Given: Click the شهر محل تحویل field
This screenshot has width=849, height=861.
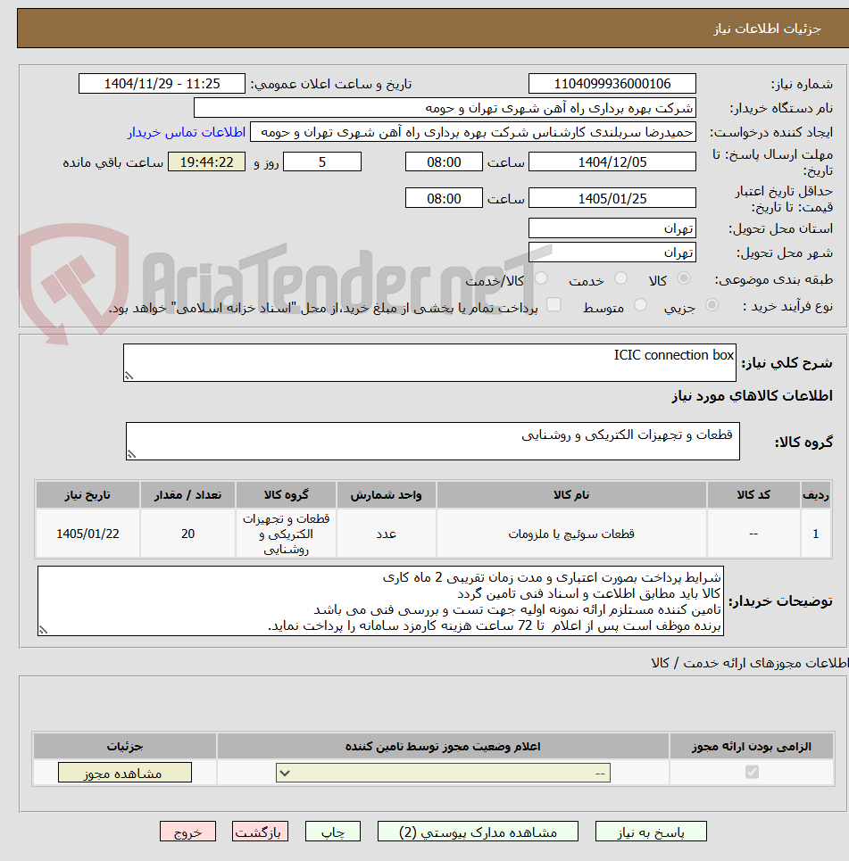Looking at the screenshot, I should (612, 252).
